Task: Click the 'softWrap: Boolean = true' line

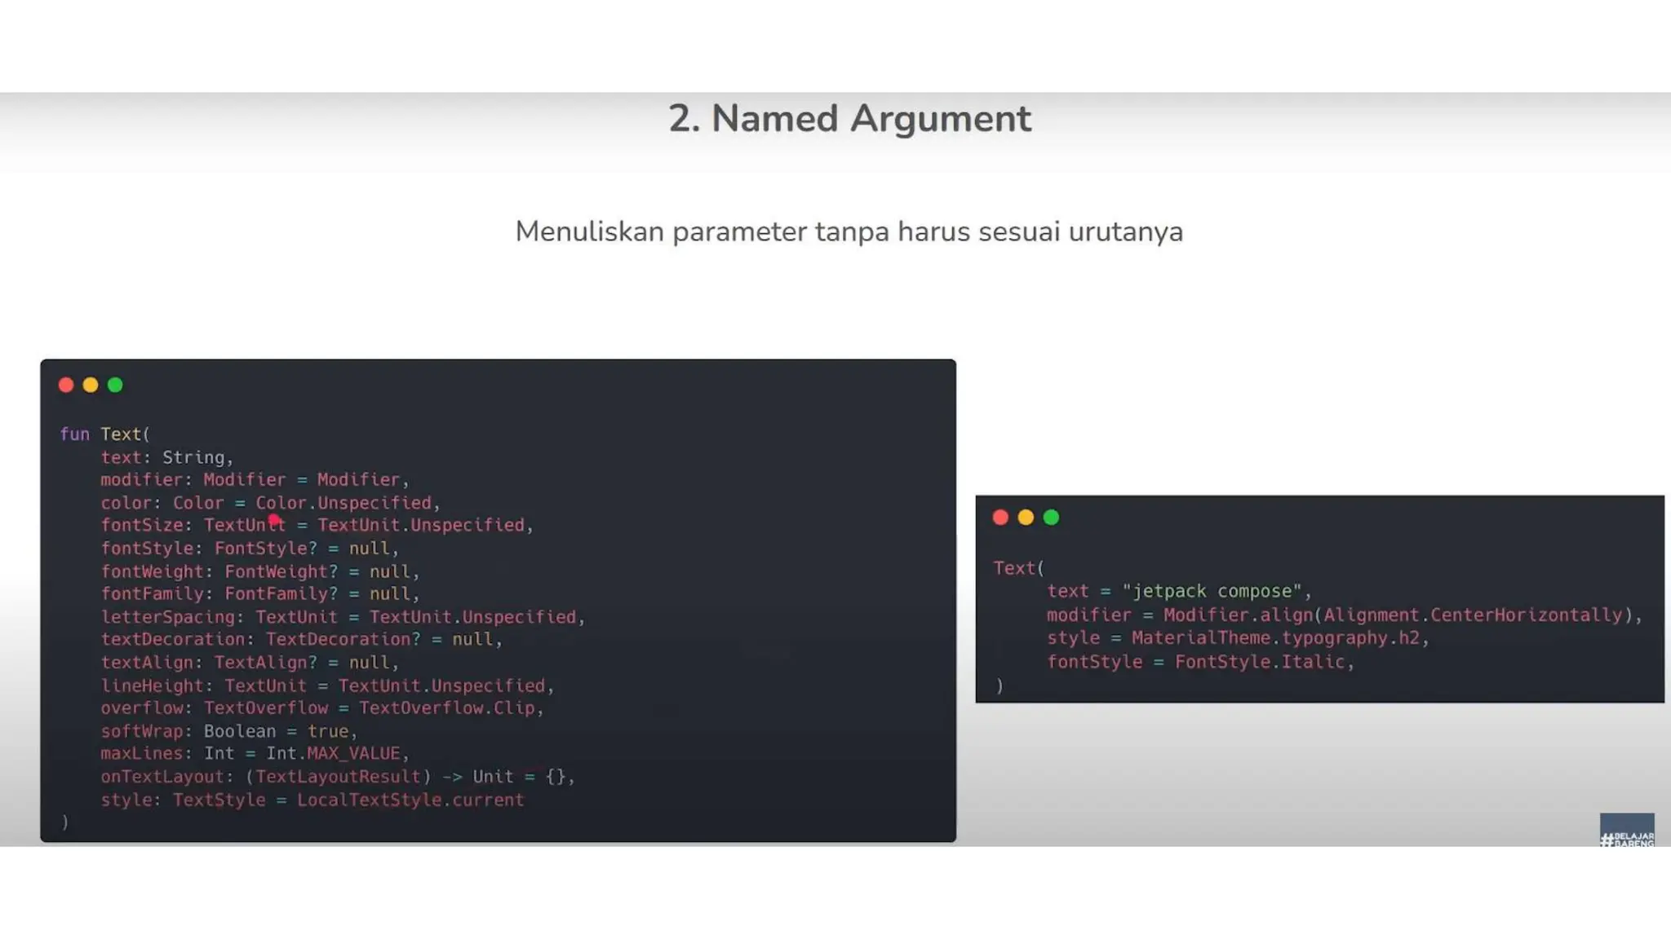Action: pos(228,730)
